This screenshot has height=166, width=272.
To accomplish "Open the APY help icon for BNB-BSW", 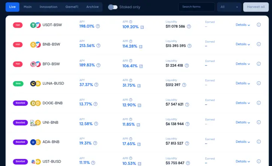I will 98,46.
